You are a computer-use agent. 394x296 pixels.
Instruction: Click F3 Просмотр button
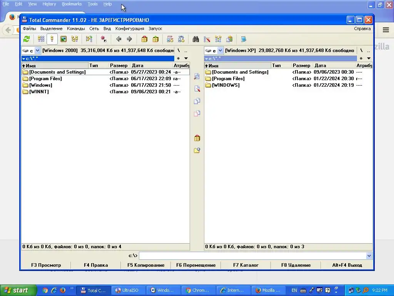(46, 265)
